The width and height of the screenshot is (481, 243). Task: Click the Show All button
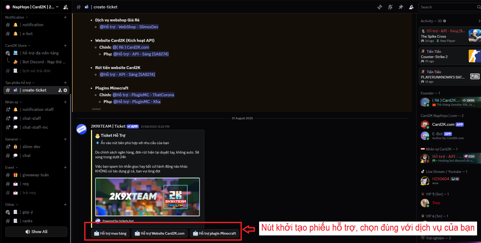point(36,232)
